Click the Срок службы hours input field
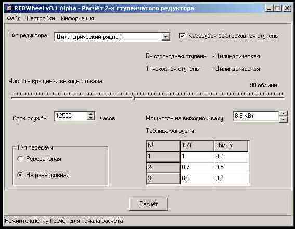The height and width of the screenshot is (229, 295). click(71, 116)
